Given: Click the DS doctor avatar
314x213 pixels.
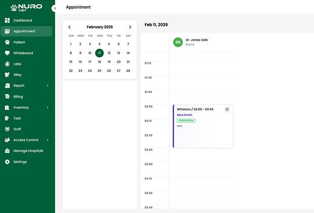Looking at the screenshot, I should 178,42.
